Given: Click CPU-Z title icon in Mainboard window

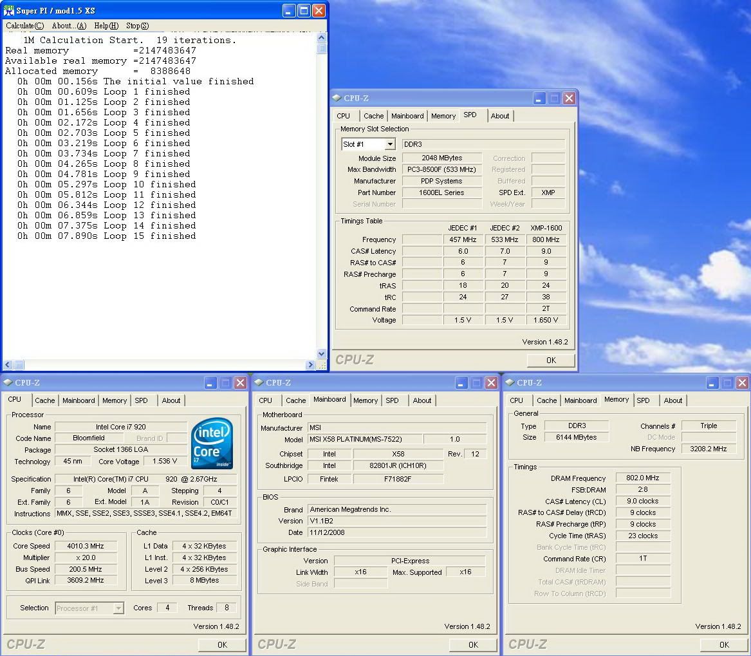Looking at the screenshot, I should 259,382.
